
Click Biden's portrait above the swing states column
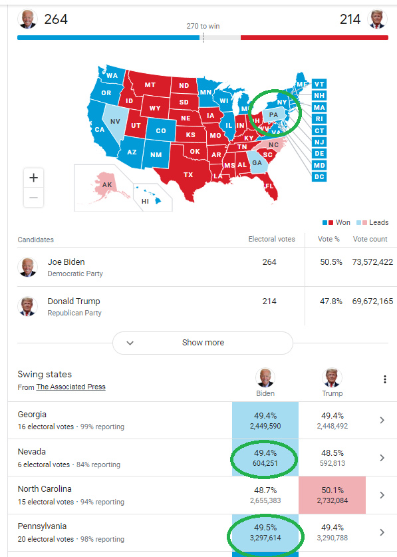[265, 377]
